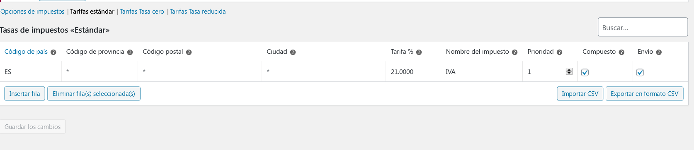Adjust the Prioridad number stepper arrows

pos(569,71)
